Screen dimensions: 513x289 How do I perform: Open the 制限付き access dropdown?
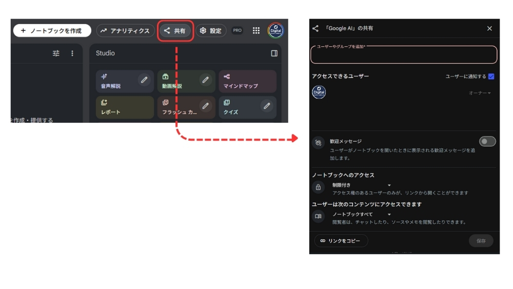click(362, 185)
